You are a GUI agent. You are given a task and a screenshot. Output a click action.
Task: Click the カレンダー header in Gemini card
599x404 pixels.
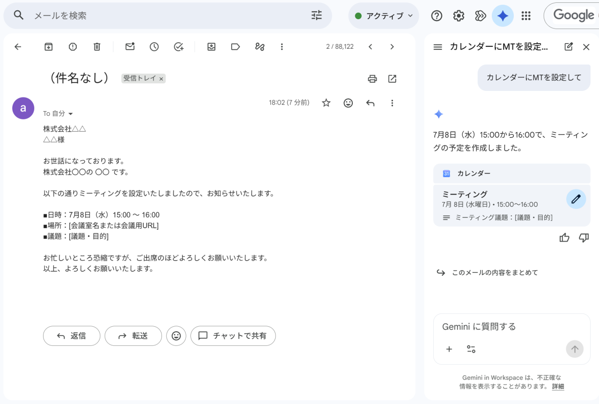[512, 173]
